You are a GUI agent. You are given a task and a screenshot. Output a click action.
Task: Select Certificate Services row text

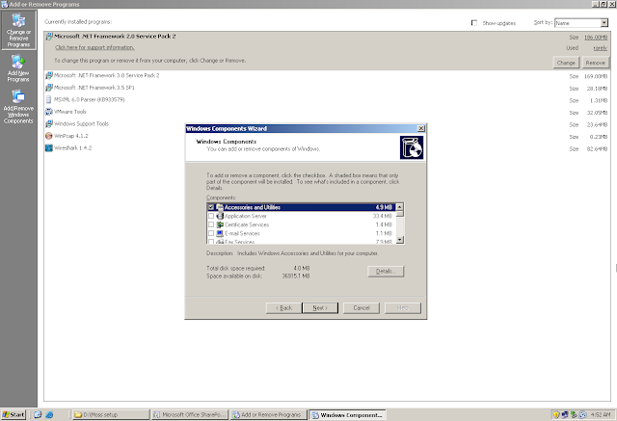pos(247,224)
